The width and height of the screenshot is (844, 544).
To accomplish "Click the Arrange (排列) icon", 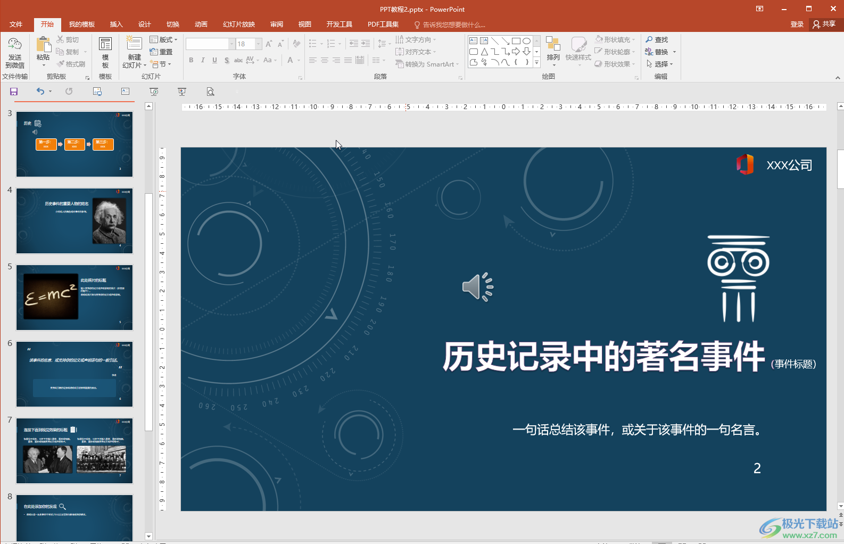I will click(x=553, y=44).
